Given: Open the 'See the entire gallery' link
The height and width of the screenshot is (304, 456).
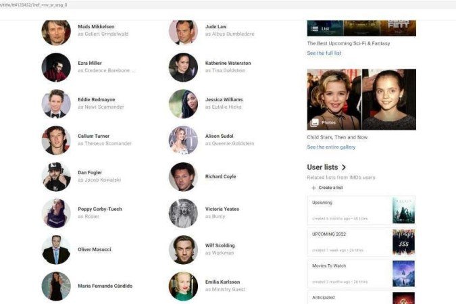Looking at the screenshot, I should (x=331, y=147).
